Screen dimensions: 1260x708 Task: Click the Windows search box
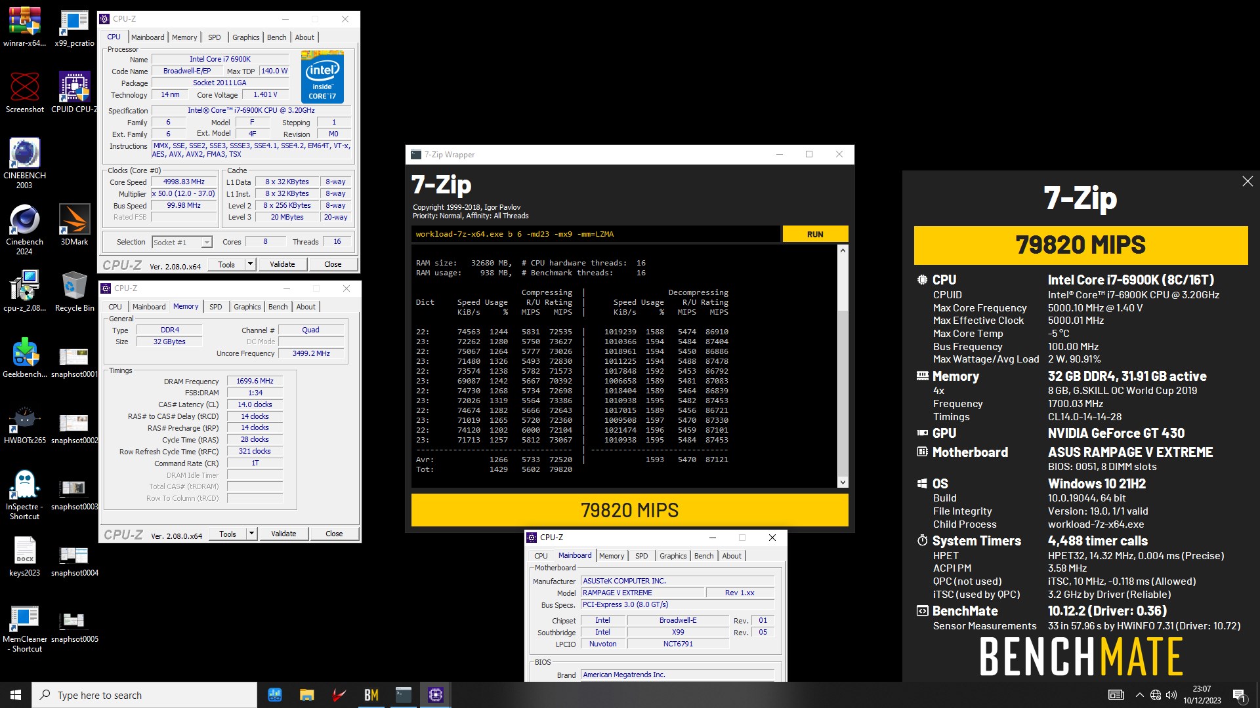pyautogui.click(x=144, y=695)
